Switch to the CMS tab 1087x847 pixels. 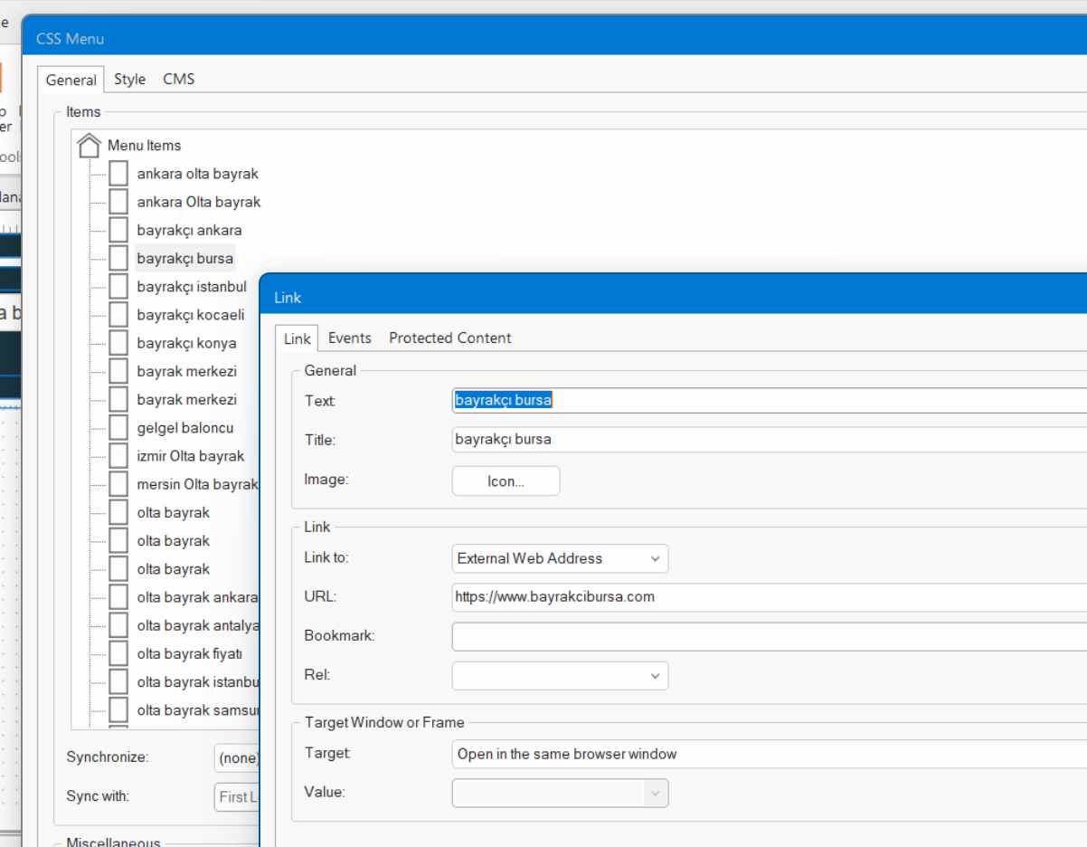178,79
